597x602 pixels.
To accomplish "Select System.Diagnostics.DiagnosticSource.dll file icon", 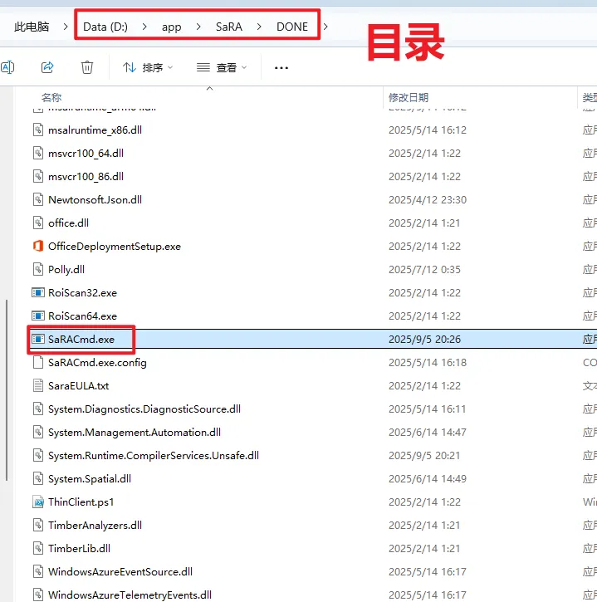I will [x=38, y=409].
